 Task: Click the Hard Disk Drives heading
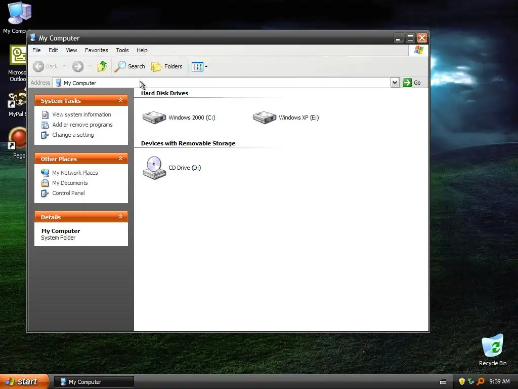click(x=164, y=93)
